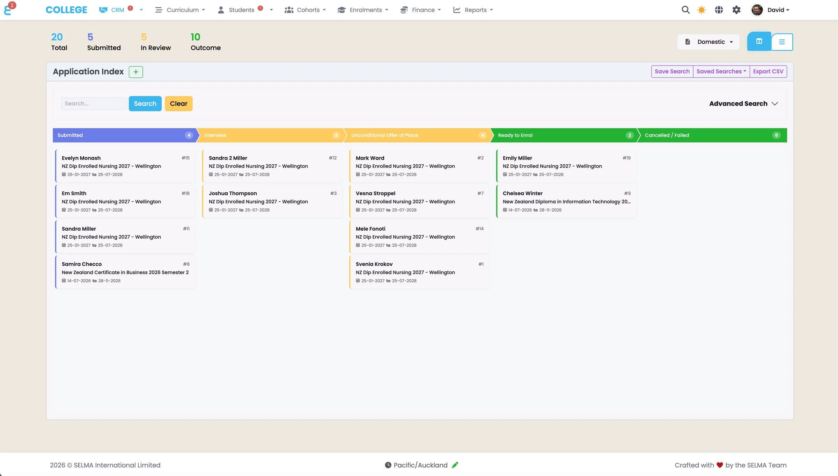Screen dimensions: 838x476
Task: Select the Ready to Enrol stage header
Action: tap(565, 135)
